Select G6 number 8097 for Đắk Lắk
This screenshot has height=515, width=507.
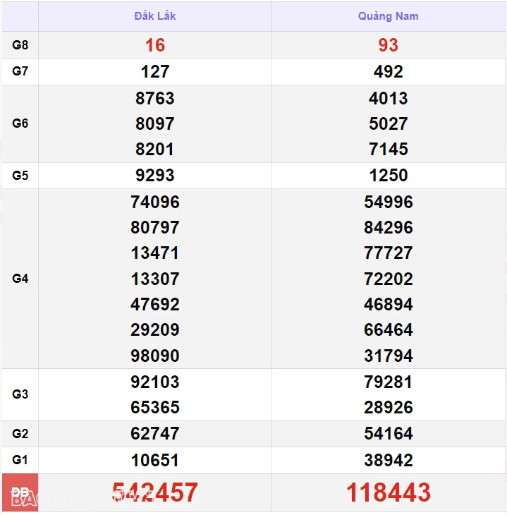(x=154, y=123)
